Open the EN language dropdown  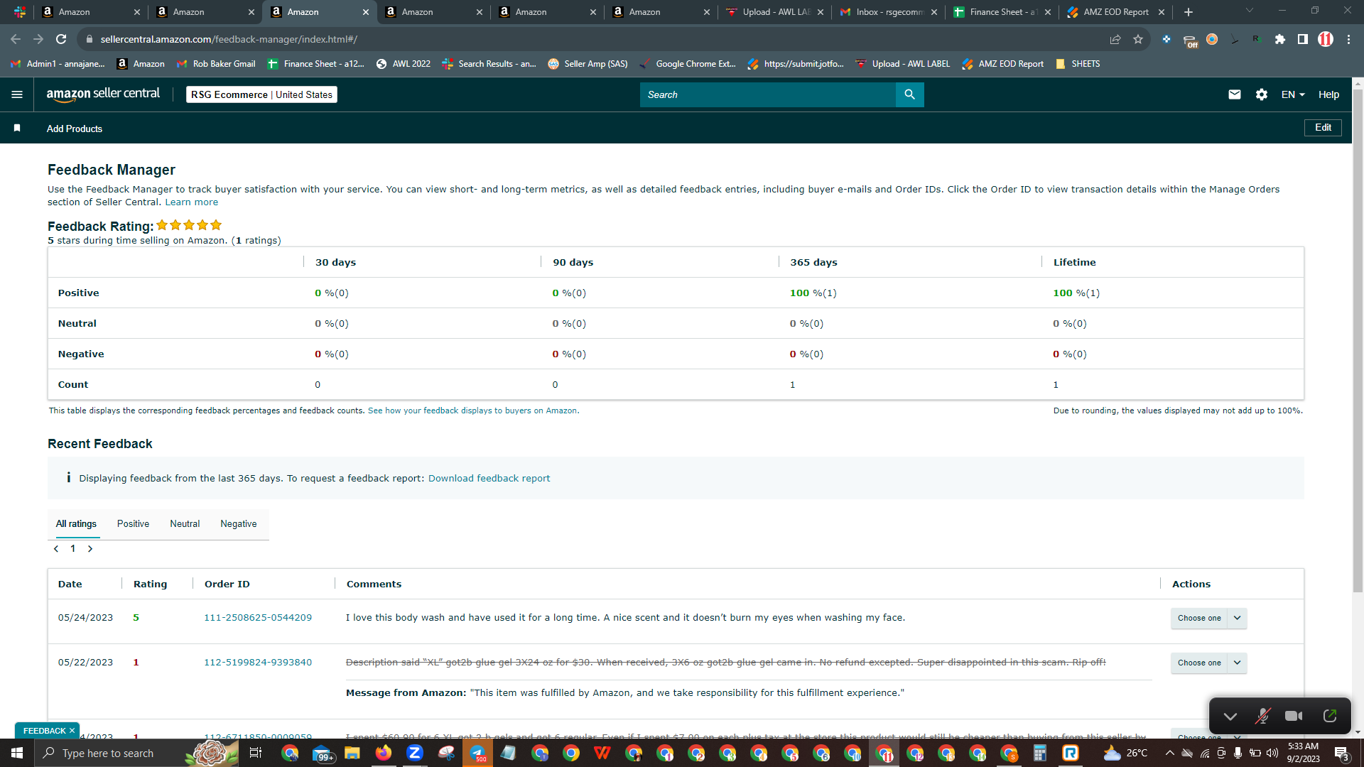(1293, 94)
